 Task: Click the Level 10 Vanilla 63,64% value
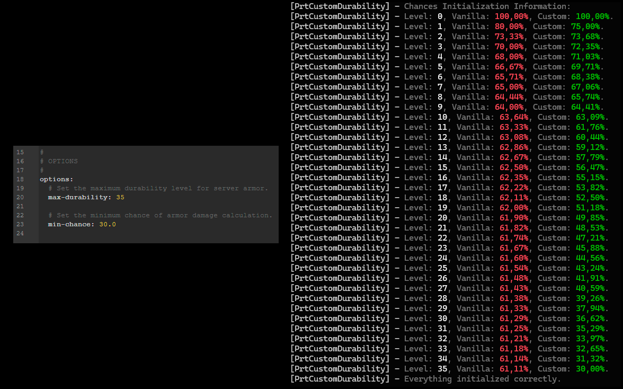click(x=516, y=117)
